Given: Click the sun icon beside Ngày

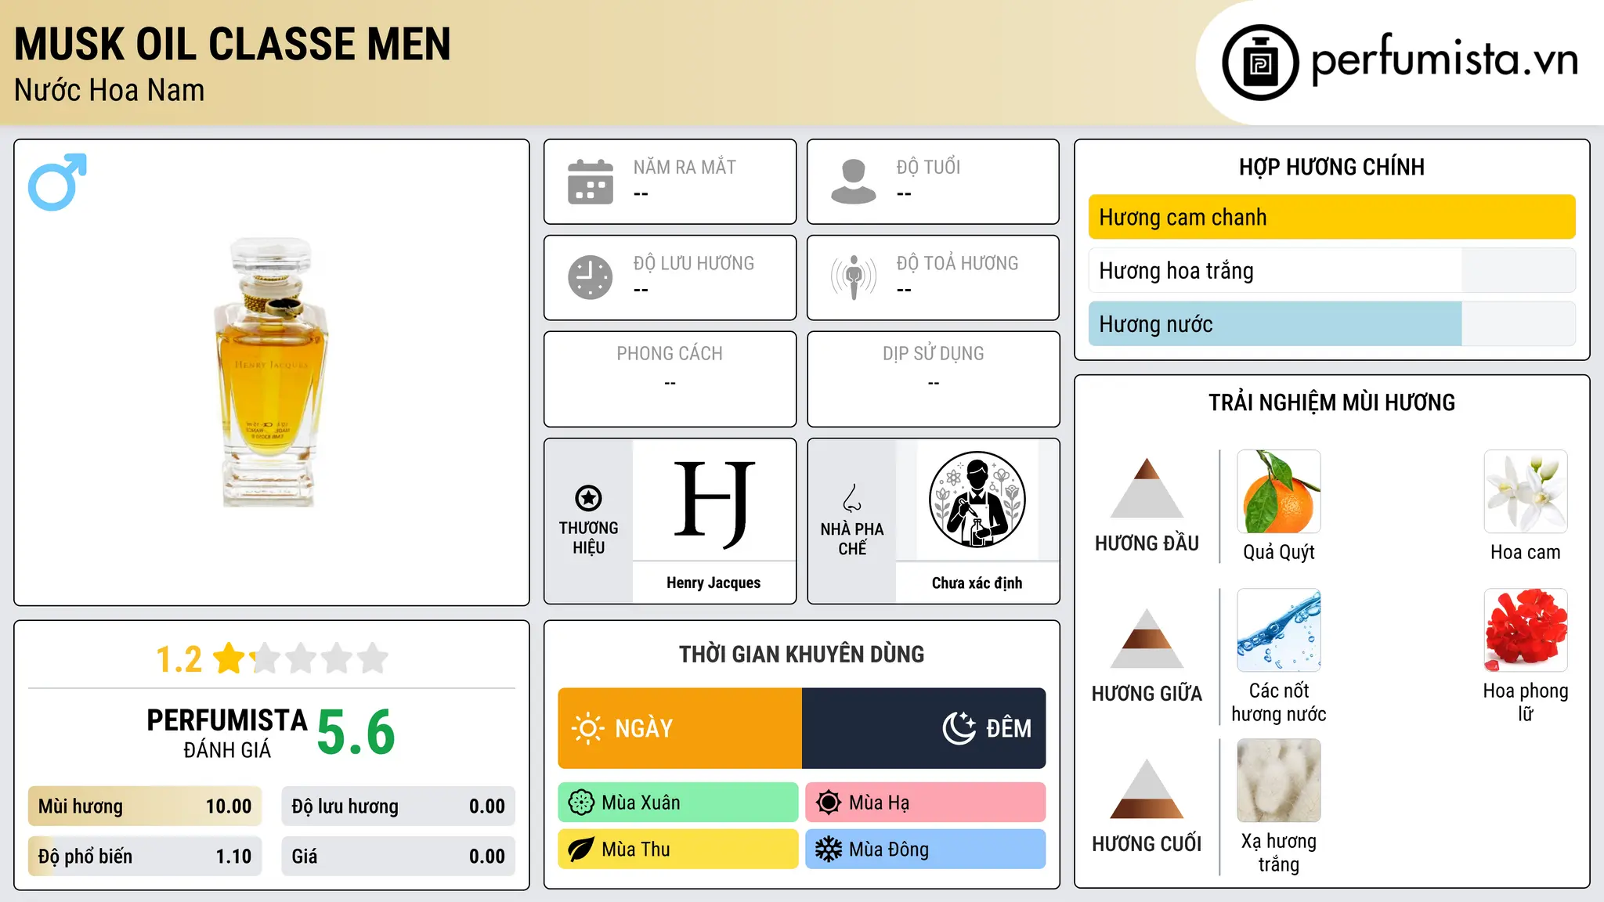Looking at the screenshot, I should coord(587,728).
